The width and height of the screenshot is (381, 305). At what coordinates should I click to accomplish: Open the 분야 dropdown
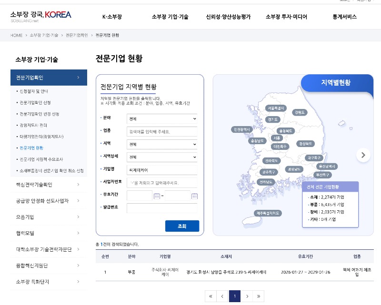pos(162,118)
